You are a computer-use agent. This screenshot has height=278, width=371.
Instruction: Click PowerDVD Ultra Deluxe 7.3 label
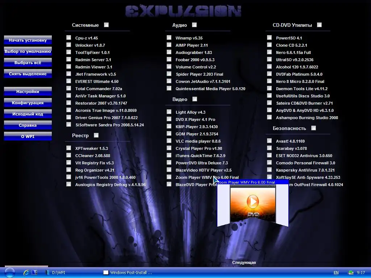click(201, 163)
